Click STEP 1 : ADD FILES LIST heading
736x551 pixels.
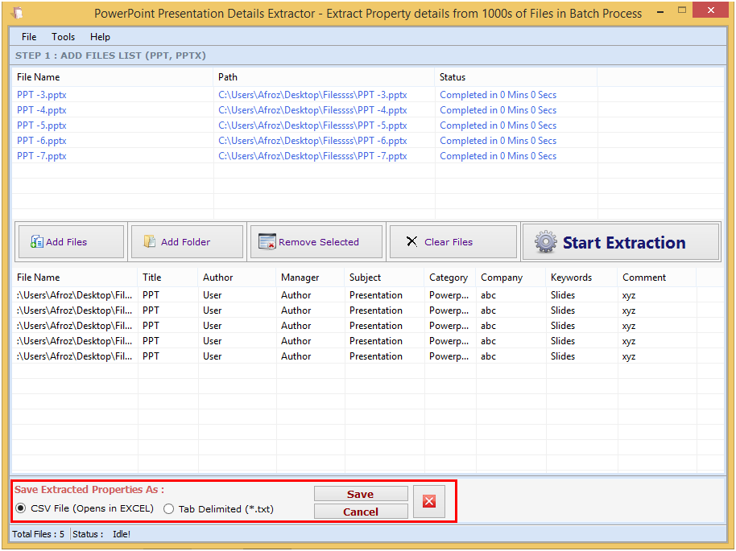pos(110,56)
